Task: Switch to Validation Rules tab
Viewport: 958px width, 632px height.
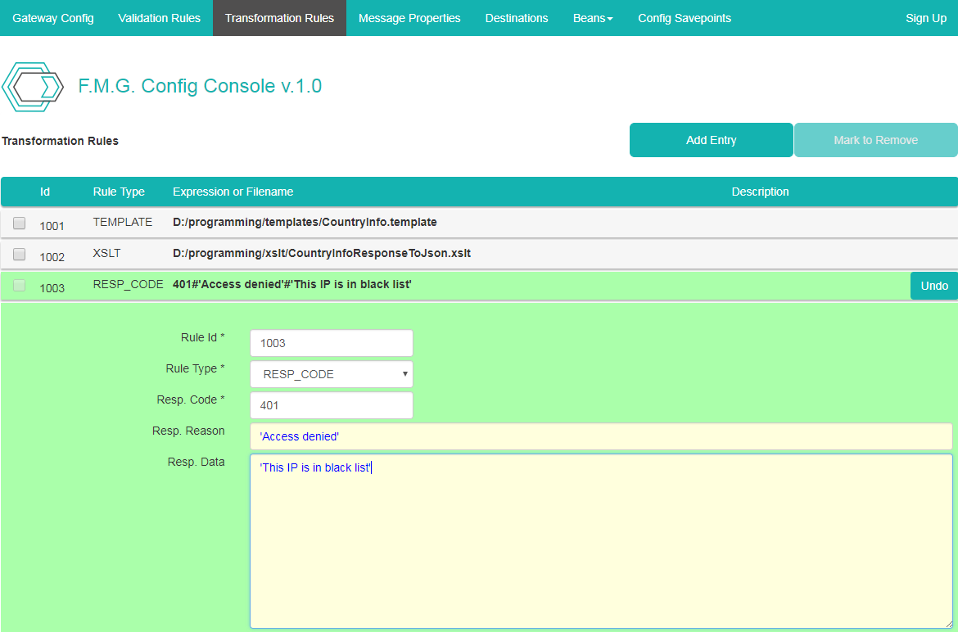Action: click(159, 18)
